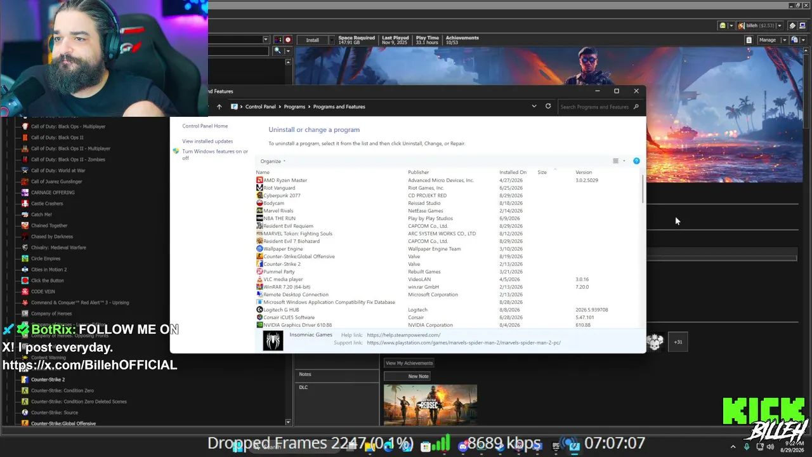Screen dimensions: 812x457
Task: Click the volume icon in system tray
Action: tap(771, 447)
